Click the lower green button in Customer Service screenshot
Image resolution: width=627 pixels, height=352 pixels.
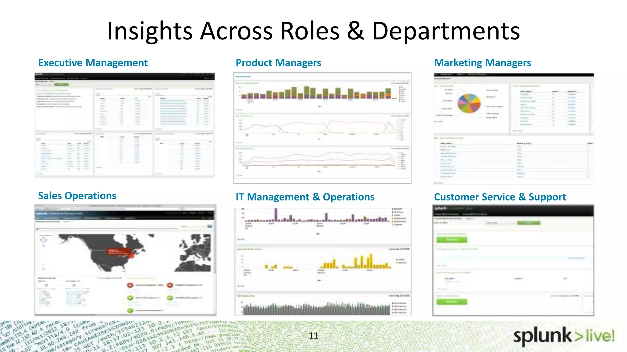click(x=452, y=302)
